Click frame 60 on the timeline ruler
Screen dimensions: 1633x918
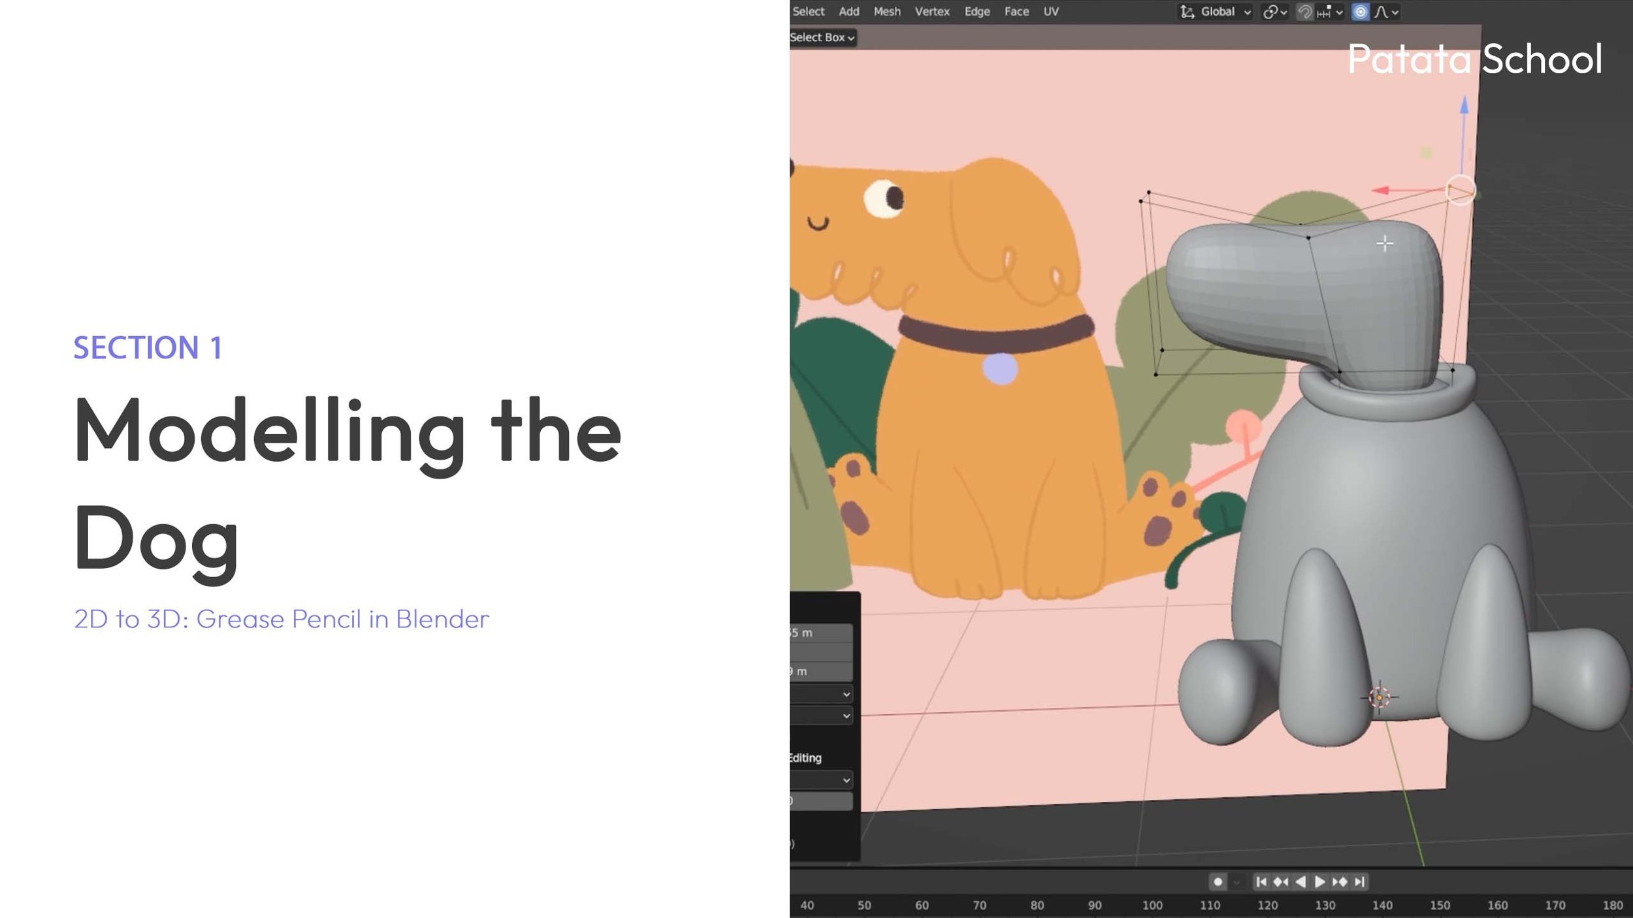(922, 906)
